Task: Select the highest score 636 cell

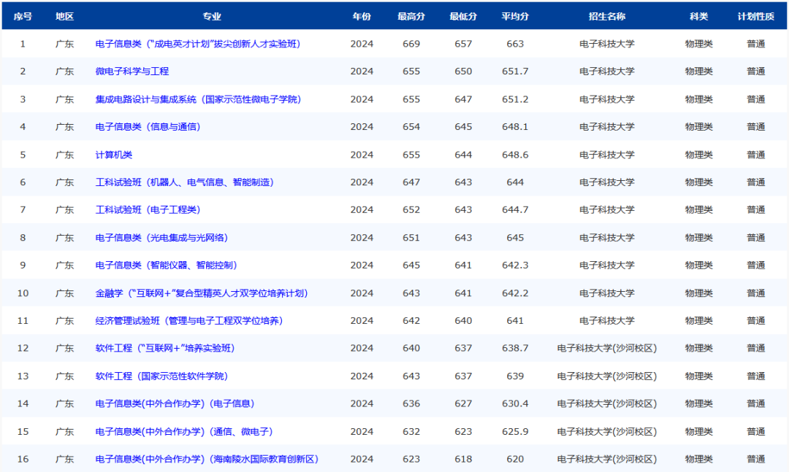Action: pyautogui.click(x=411, y=403)
